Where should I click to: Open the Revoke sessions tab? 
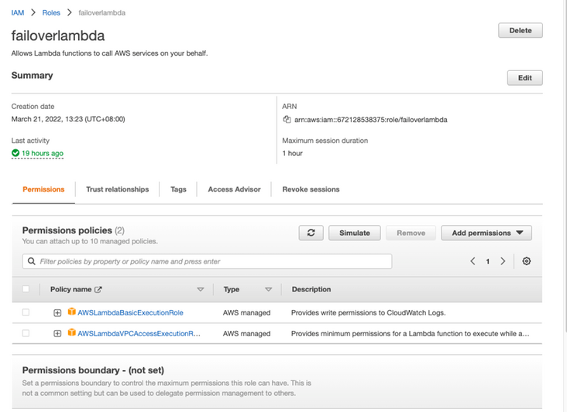pyautogui.click(x=311, y=189)
